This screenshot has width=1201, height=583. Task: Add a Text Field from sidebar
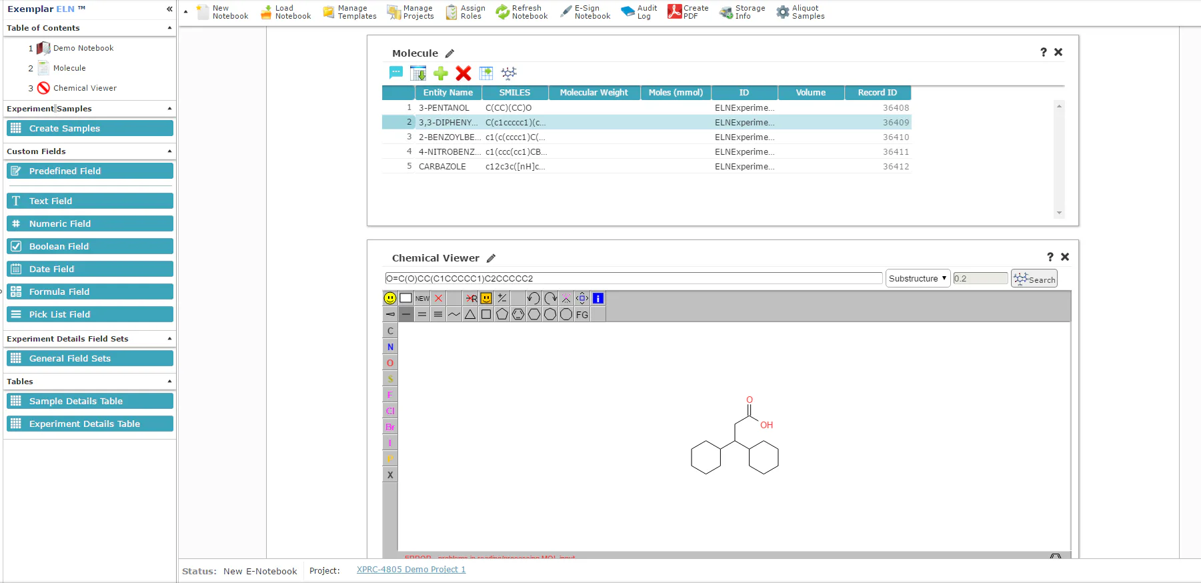[x=90, y=201]
